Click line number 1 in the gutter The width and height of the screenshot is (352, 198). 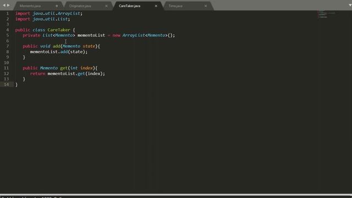coord(7,13)
